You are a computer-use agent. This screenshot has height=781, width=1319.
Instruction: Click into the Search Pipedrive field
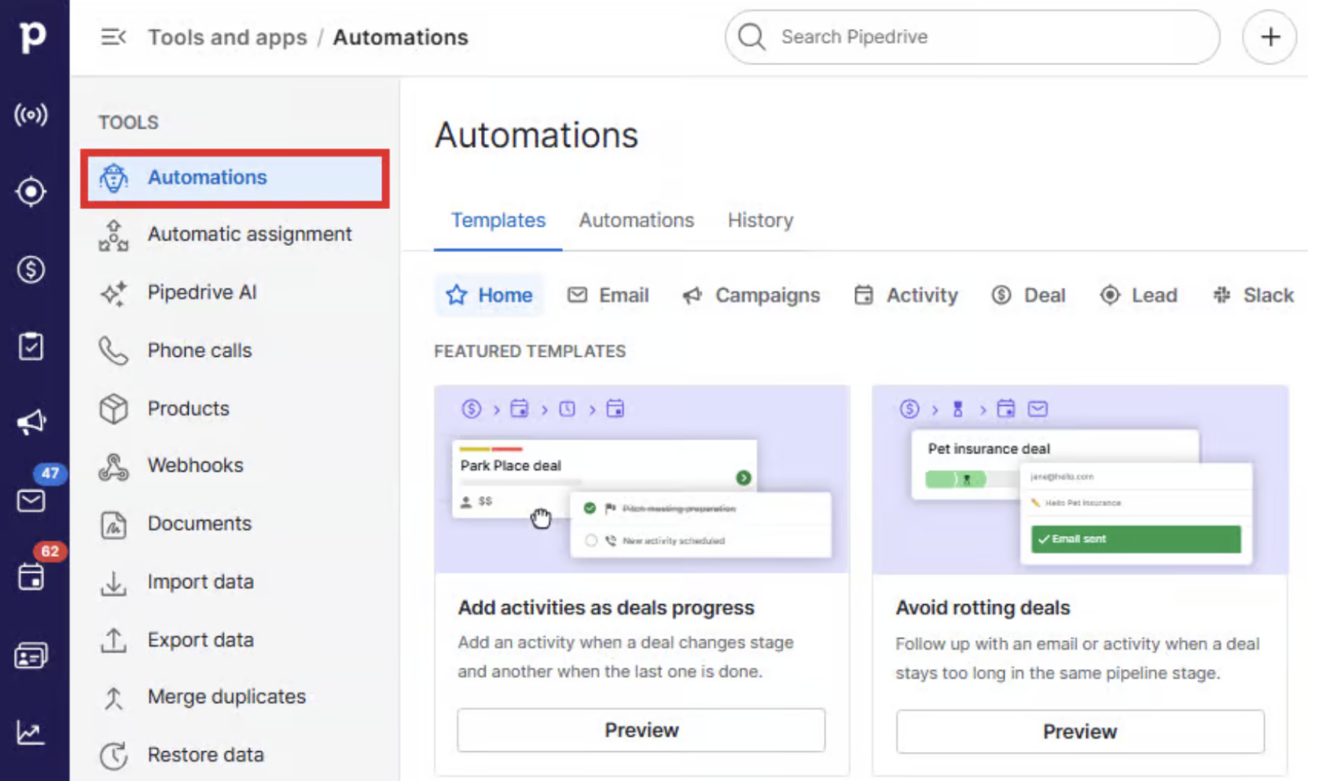(x=973, y=37)
